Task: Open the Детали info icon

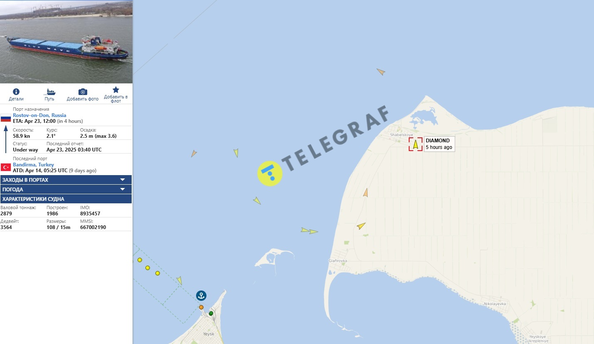Action: click(x=16, y=92)
